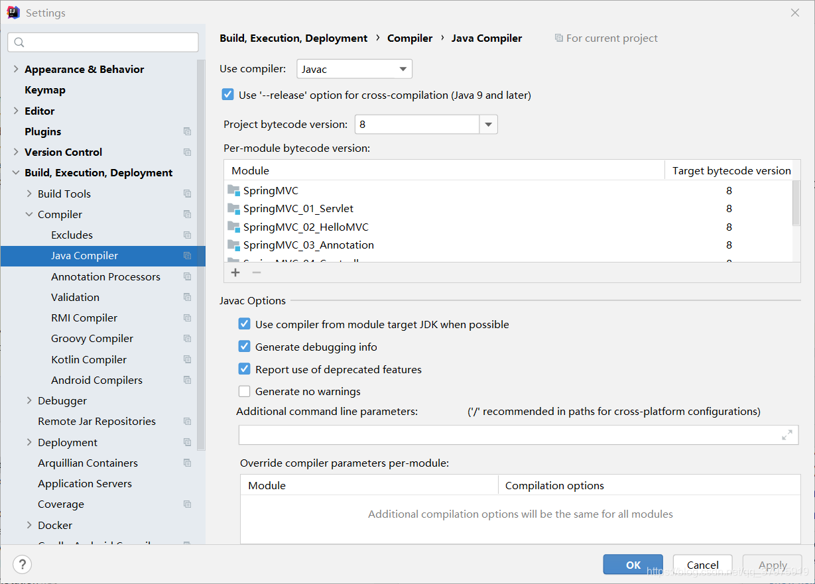
Task: Click the project-level icon beside Validation
Action: pyautogui.click(x=187, y=297)
